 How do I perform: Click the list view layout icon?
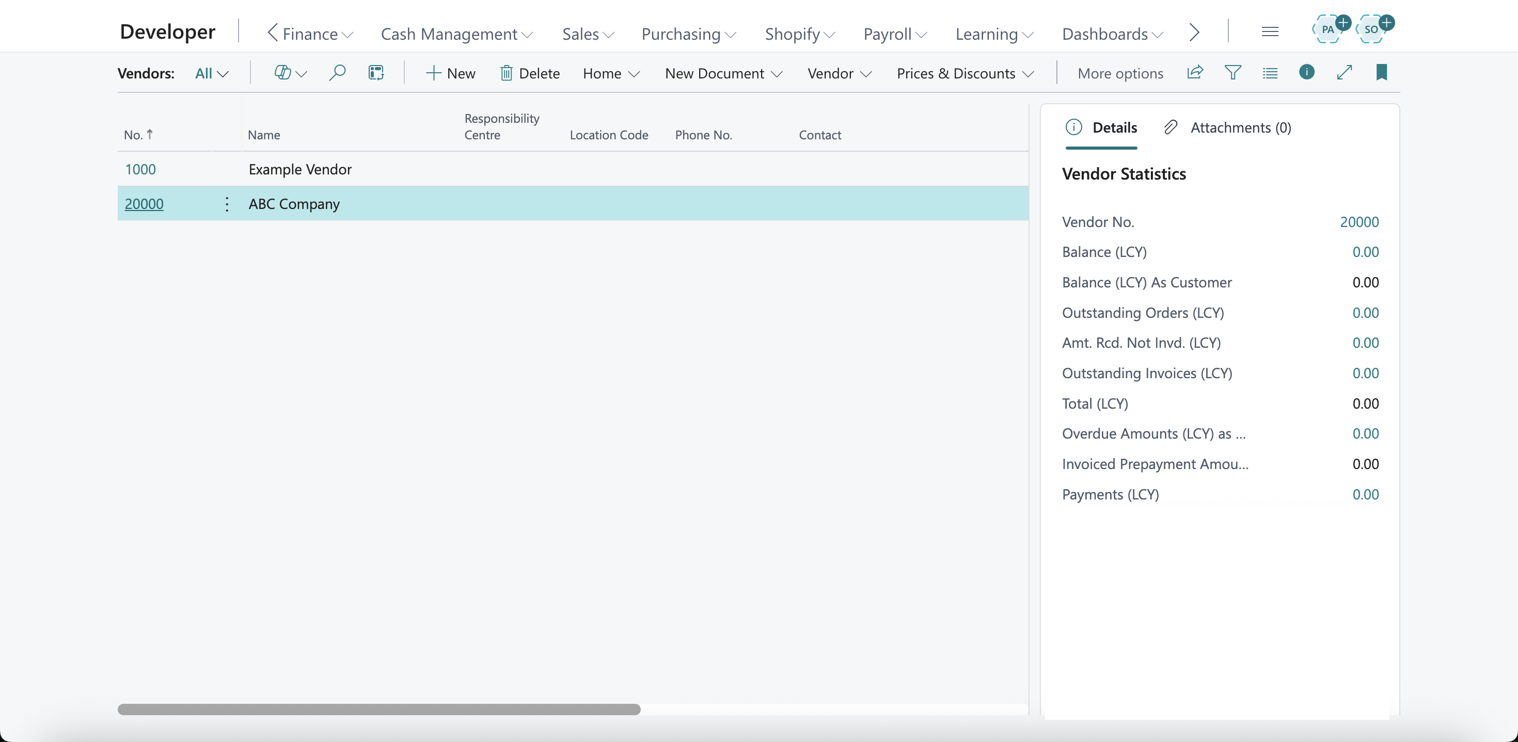[1270, 73]
